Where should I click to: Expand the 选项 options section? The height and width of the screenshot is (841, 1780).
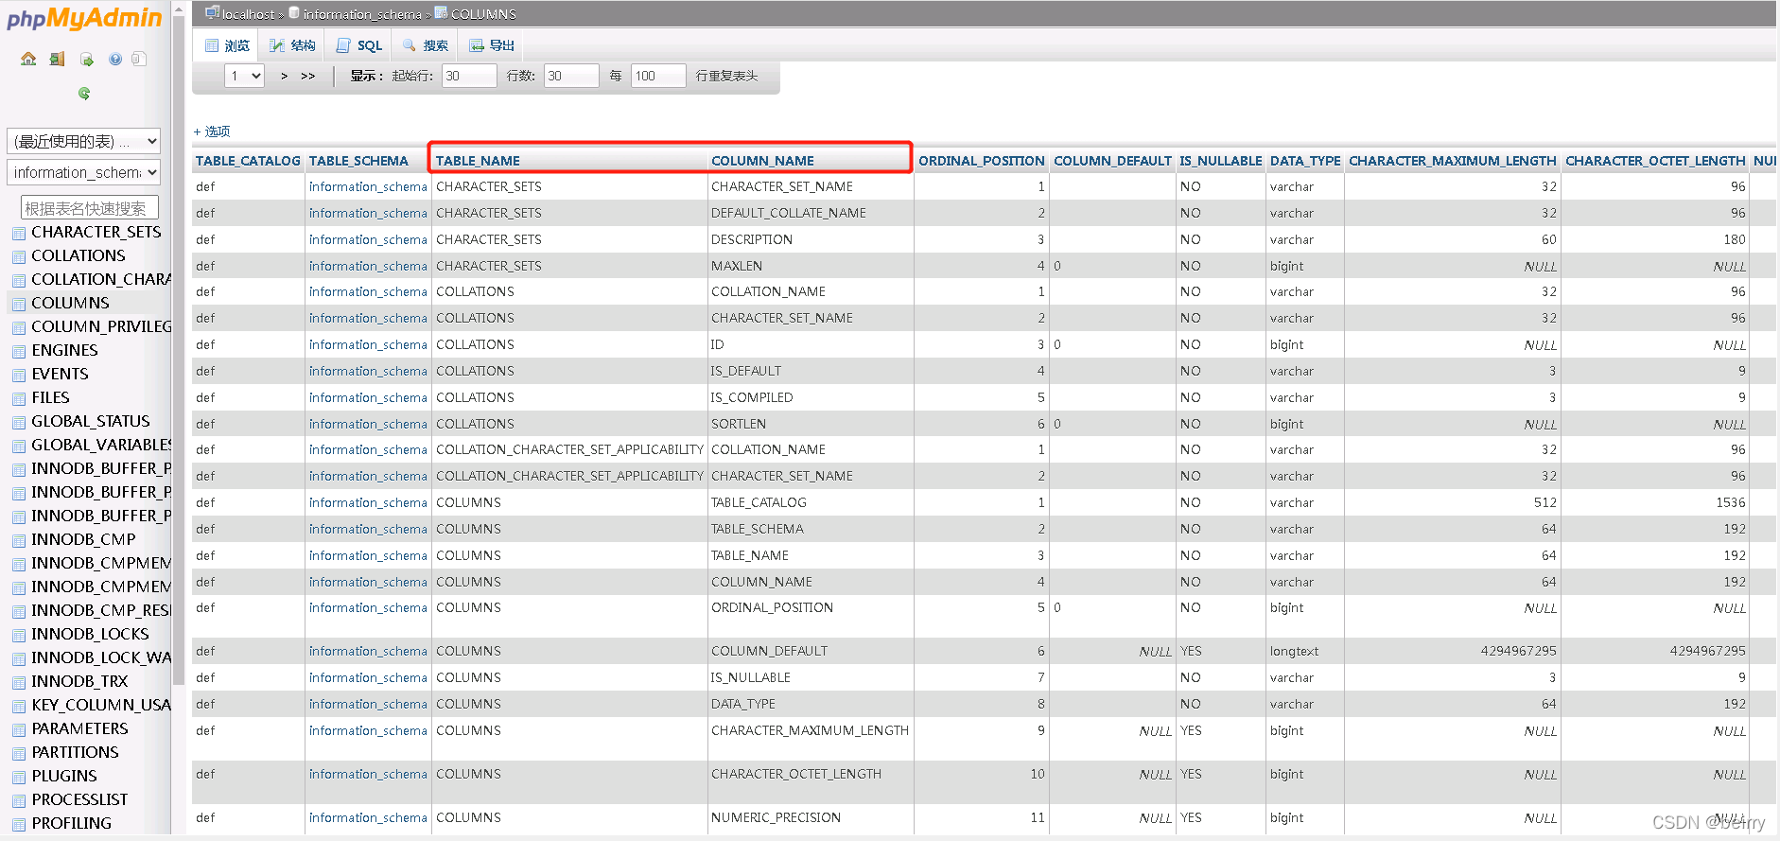[212, 131]
